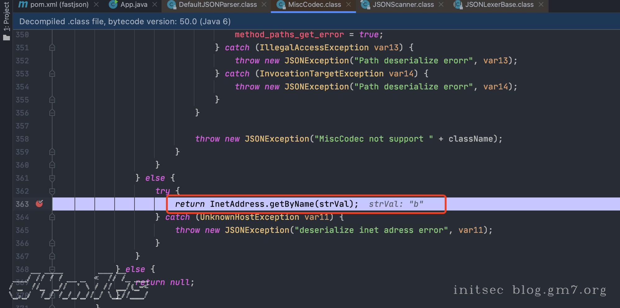Open the JSONLexerBase.class tab
This screenshot has height=308, width=620.
click(499, 5)
